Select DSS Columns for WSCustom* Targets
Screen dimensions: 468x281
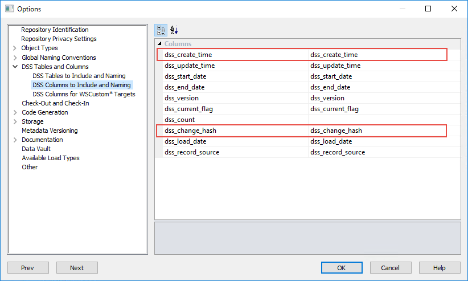[x=84, y=94]
